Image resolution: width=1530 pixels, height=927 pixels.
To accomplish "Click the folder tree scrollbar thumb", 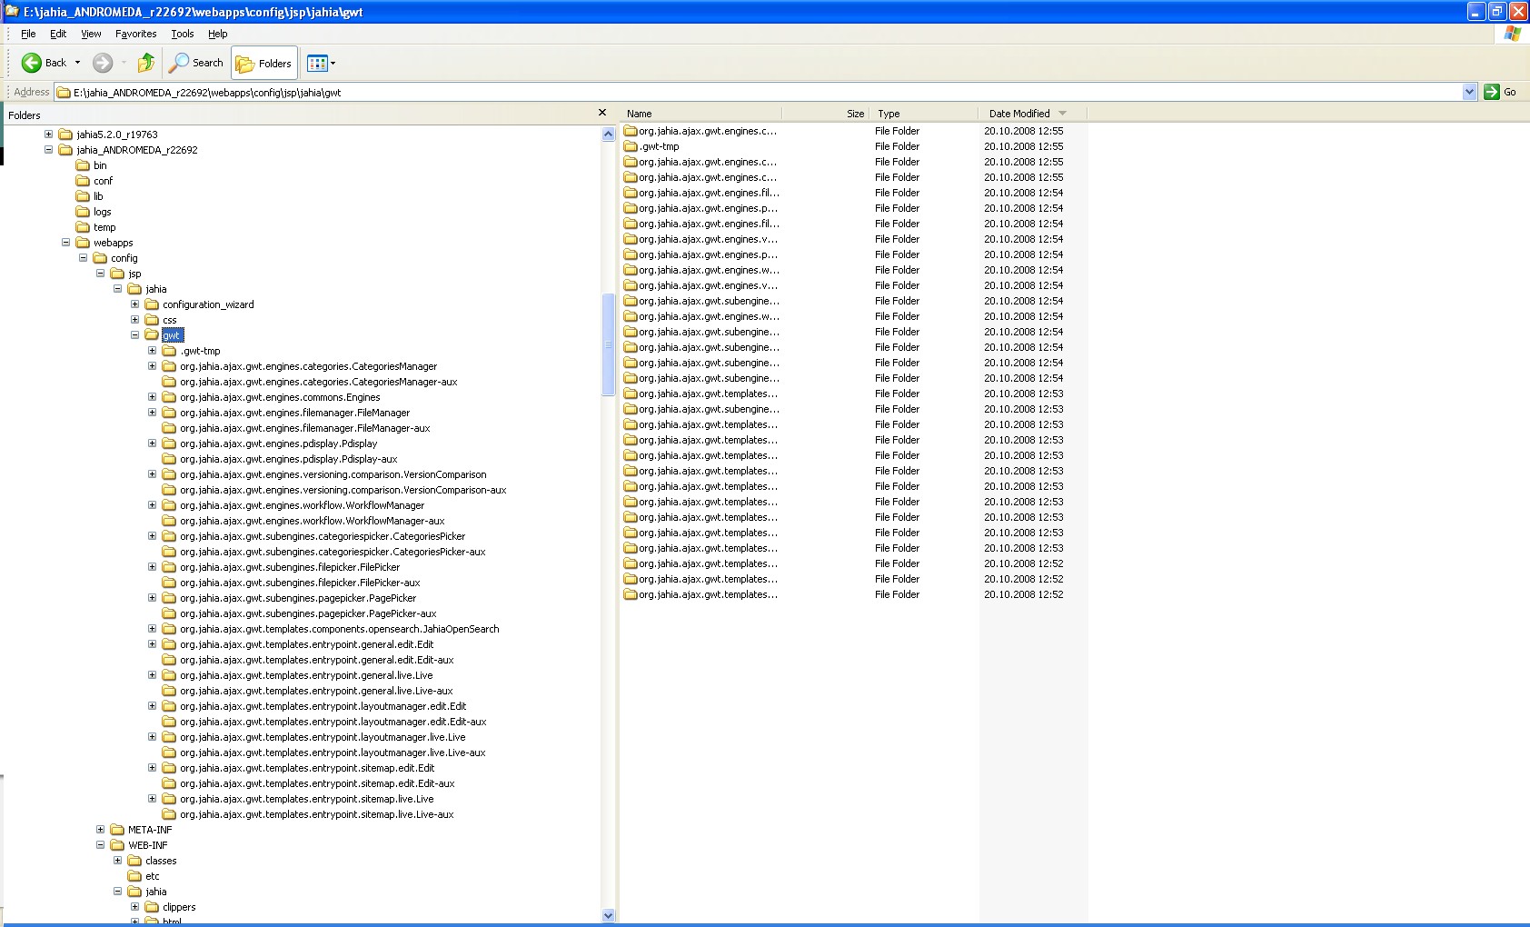I will tap(609, 344).
